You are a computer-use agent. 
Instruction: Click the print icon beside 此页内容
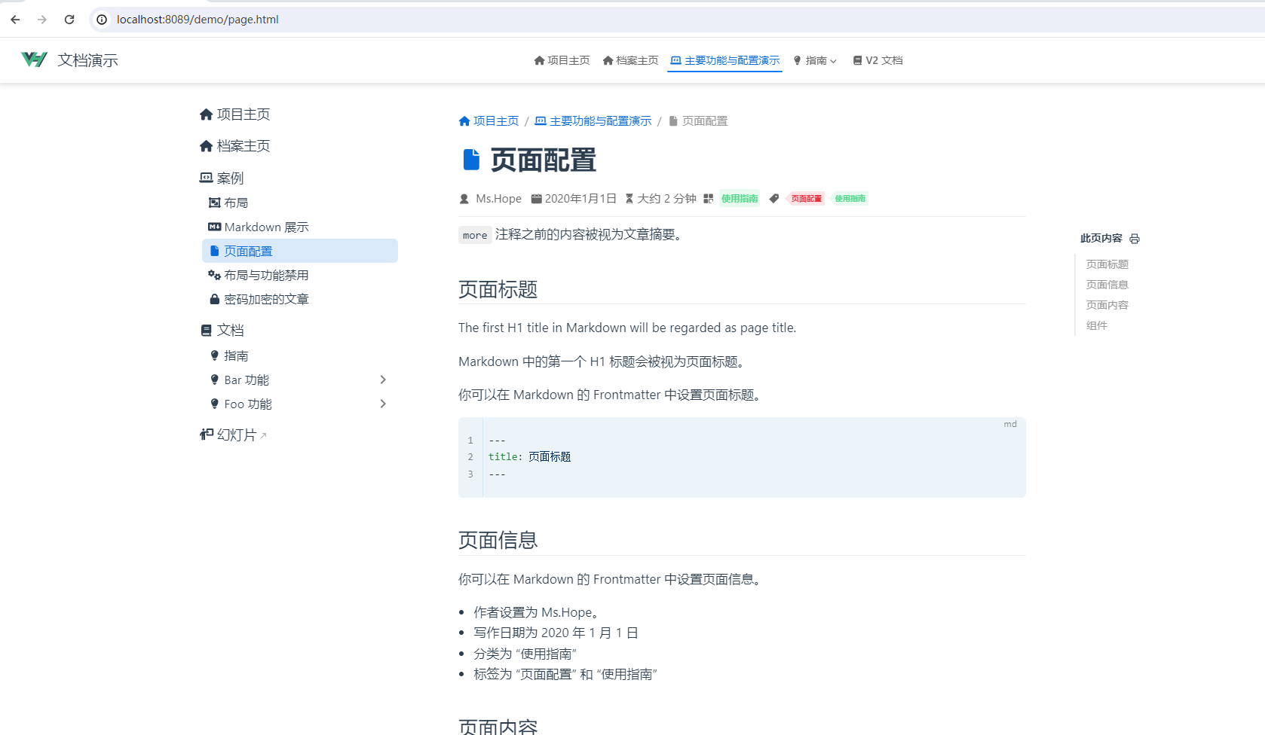point(1135,239)
